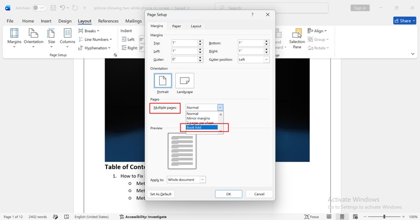The width and height of the screenshot is (420, 220).
Task: Open the Group dropdown
Action: (318, 40)
